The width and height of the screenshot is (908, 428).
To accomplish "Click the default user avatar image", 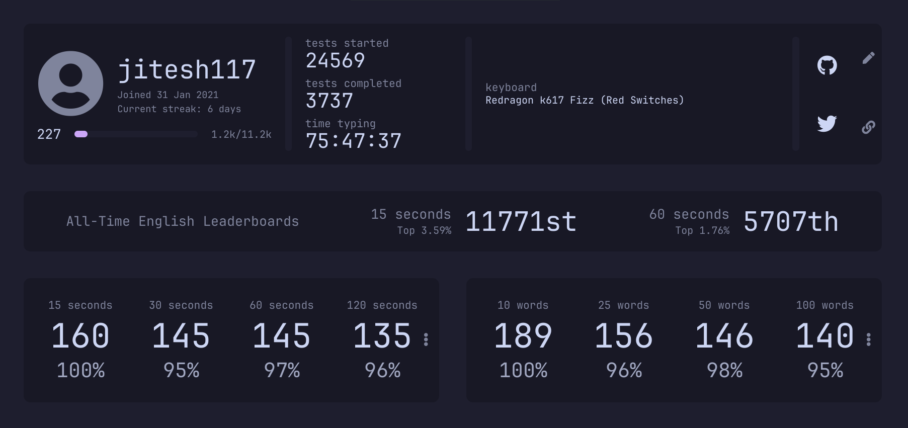I will 71,83.
